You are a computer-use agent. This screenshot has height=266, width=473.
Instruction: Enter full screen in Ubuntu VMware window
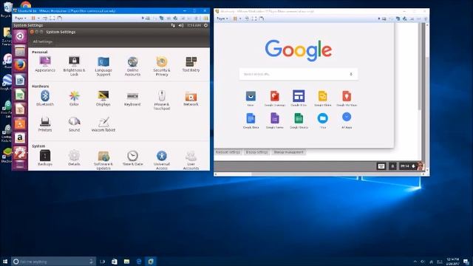(x=52, y=18)
